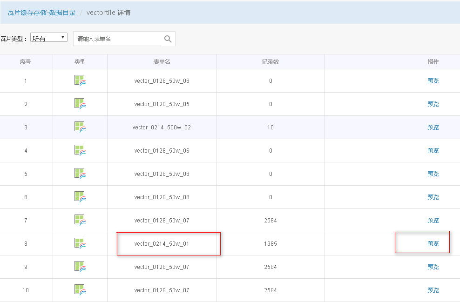Open the 瓦片类型 dropdown showing 所有
Screen dimensions: 460x302
coord(49,38)
